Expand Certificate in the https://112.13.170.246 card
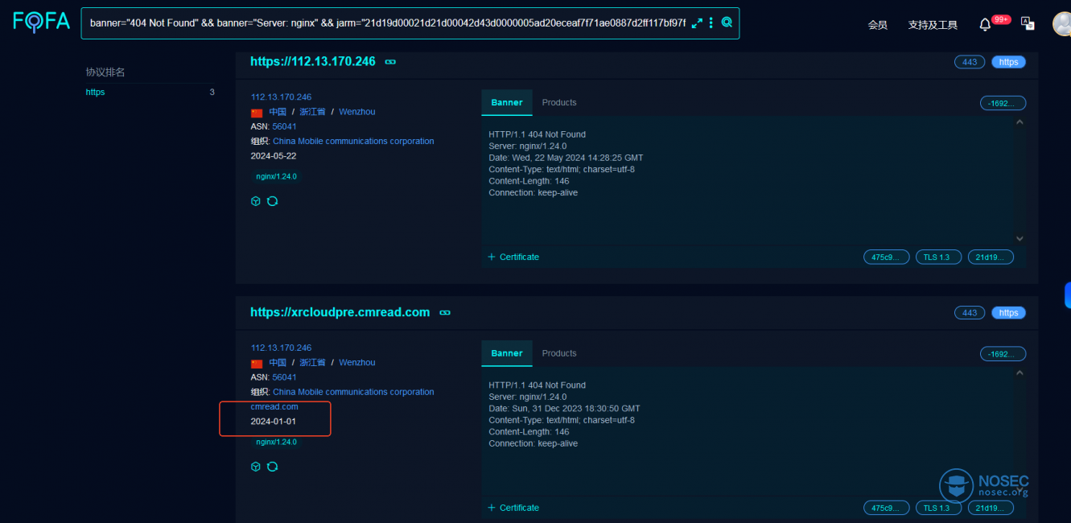Screen dimensions: 1071x523 click(513, 257)
